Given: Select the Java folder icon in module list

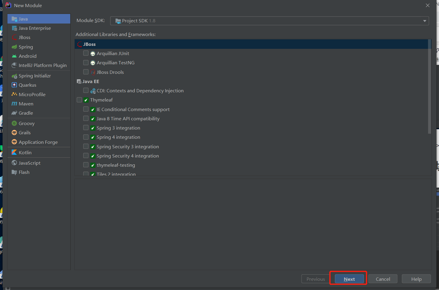Looking at the screenshot, I should [x=14, y=19].
